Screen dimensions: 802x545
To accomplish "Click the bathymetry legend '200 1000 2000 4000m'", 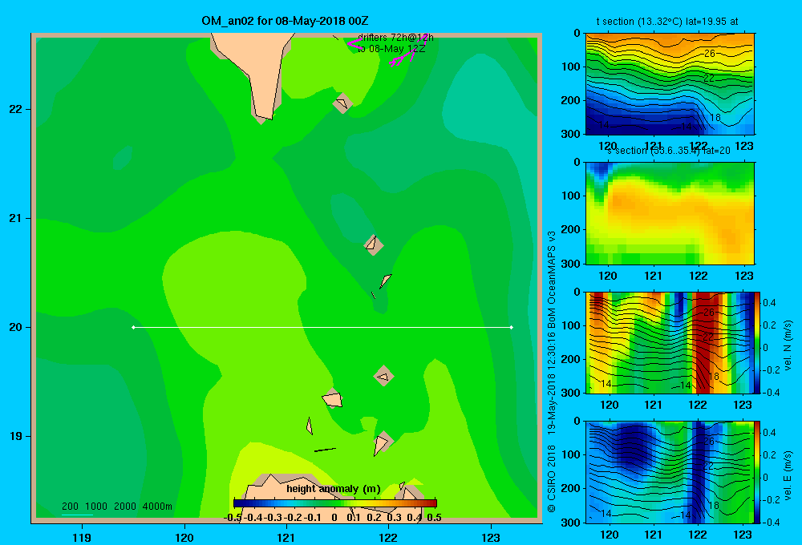I will [x=116, y=507].
